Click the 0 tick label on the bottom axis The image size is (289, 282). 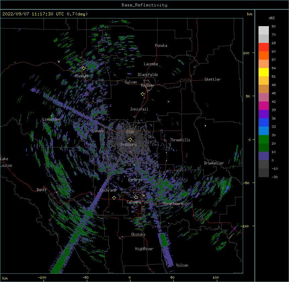click(x=129, y=277)
